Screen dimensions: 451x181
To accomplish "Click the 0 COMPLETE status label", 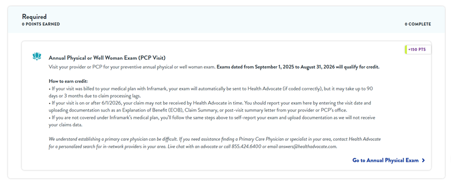I will coord(417,24).
